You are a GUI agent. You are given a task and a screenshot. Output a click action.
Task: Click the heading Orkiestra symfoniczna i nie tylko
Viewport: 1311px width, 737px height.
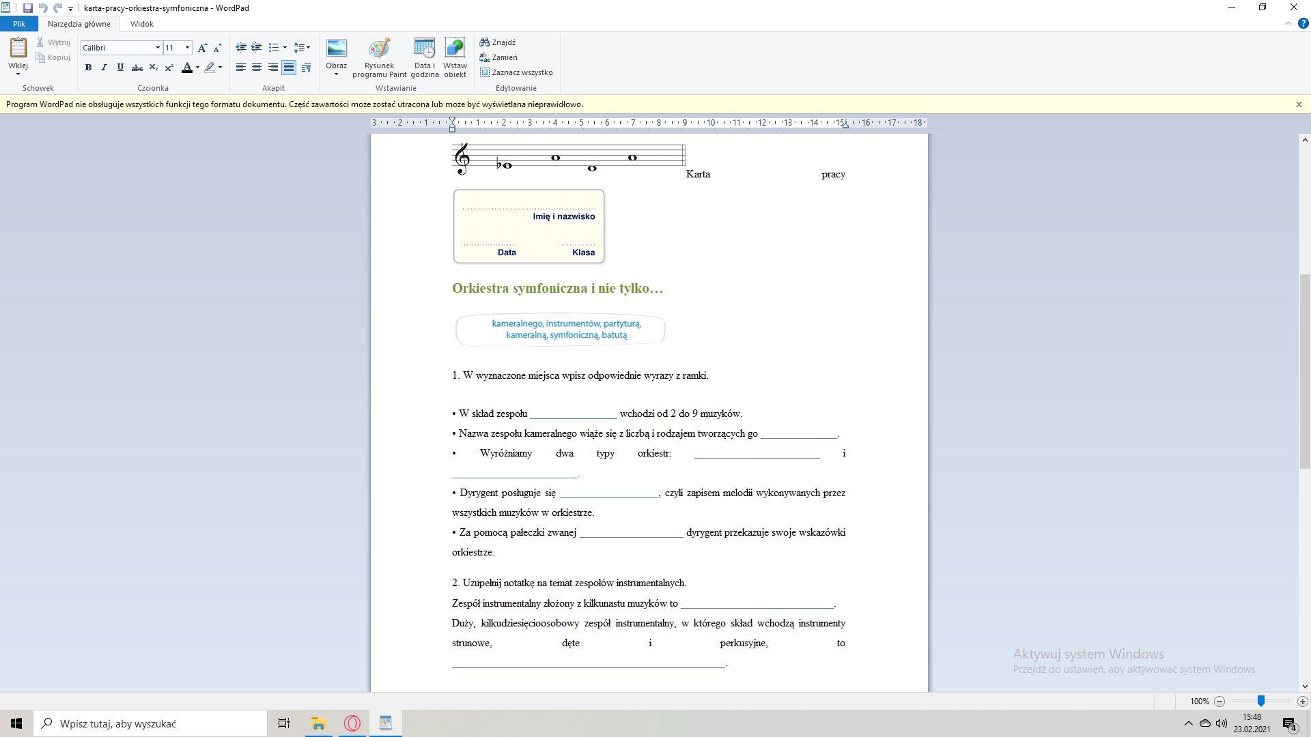[557, 289]
